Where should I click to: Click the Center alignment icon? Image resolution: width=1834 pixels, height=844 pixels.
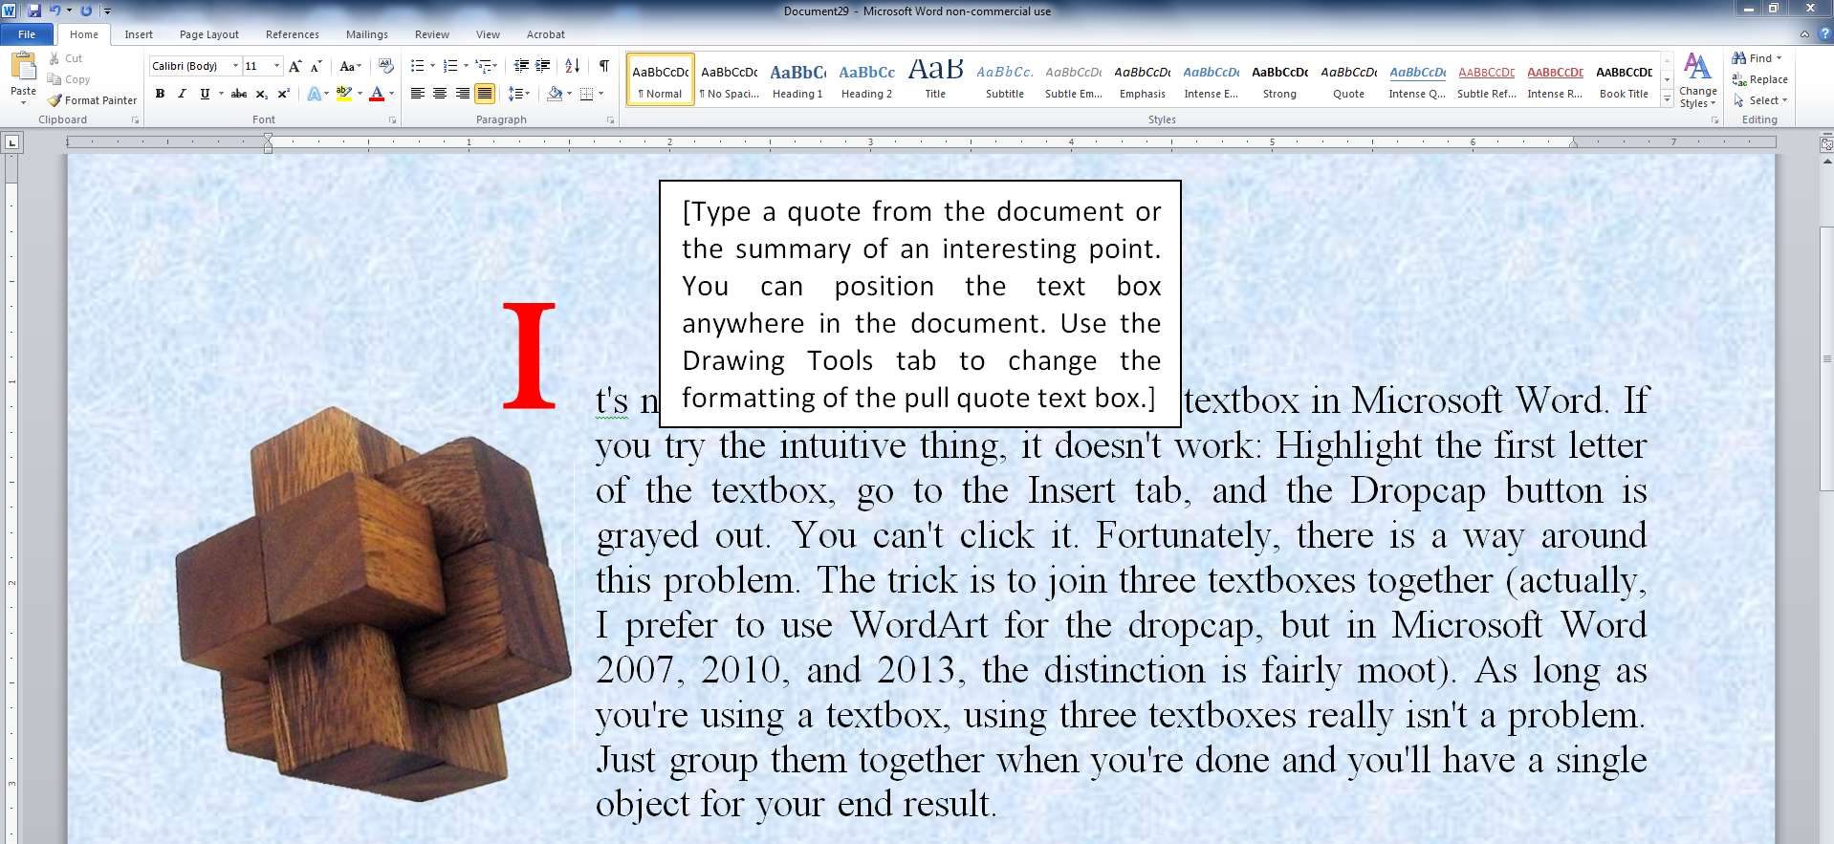click(440, 94)
